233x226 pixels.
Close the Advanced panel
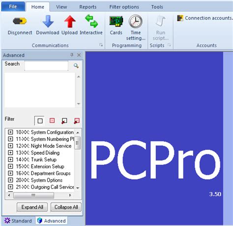(x=79, y=55)
